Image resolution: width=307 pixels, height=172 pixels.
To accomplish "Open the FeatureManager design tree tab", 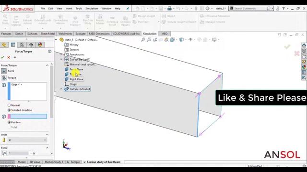I will pyautogui.click(x=4, y=45).
